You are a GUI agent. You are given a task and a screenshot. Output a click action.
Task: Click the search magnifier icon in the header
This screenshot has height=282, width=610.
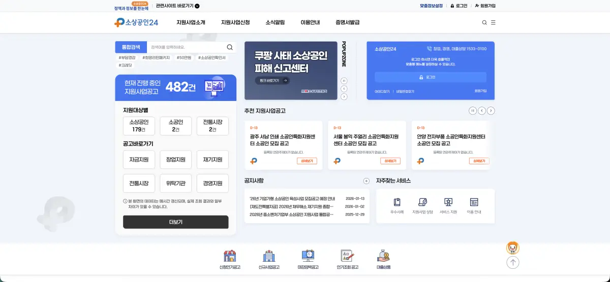(484, 22)
